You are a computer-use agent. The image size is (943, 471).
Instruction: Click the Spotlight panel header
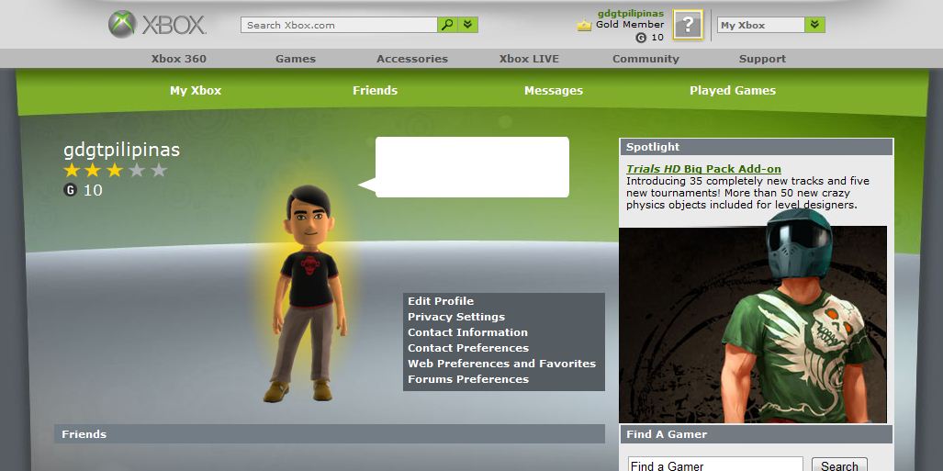pos(756,147)
